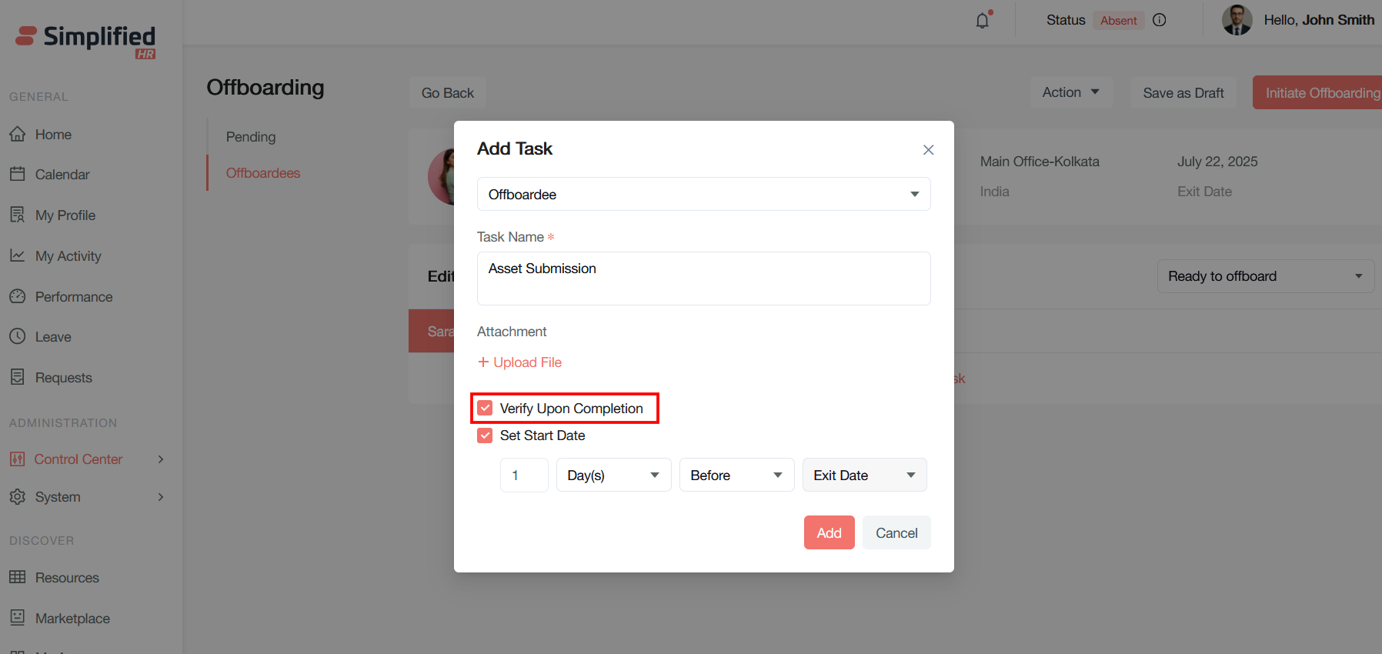Viewport: 1382px width, 654px height.
Task: Open the Day(s) unit dropdown
Action: [613, 475]
